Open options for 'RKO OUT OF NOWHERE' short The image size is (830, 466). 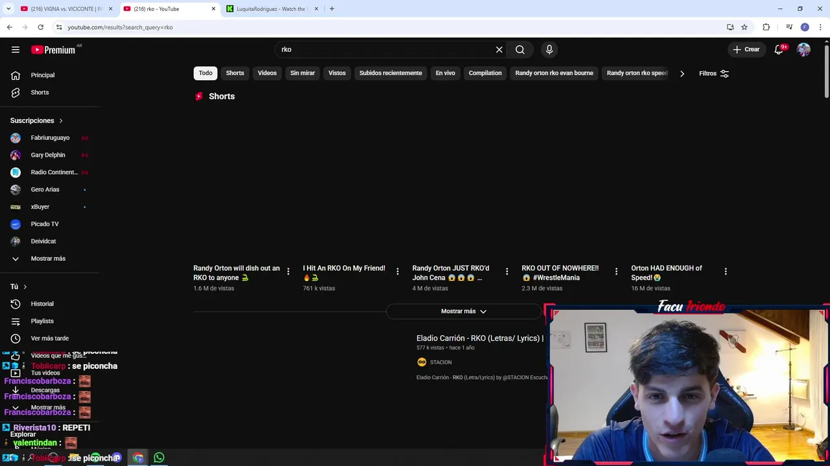616,272
